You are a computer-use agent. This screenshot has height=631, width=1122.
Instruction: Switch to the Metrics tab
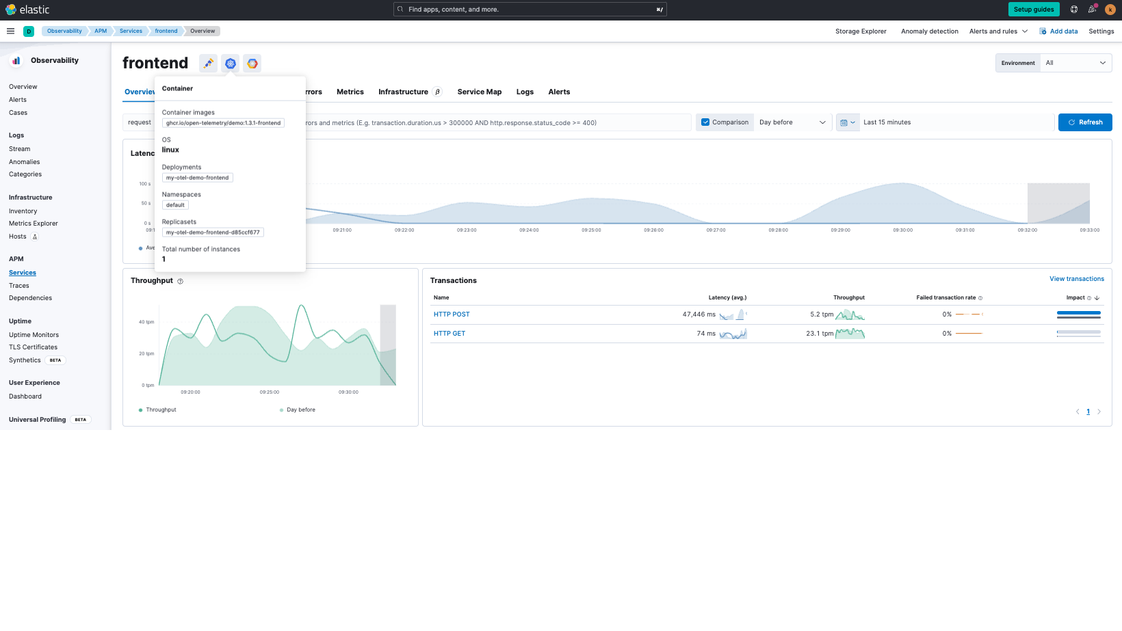pyautogui.click(x=350, y=92)
